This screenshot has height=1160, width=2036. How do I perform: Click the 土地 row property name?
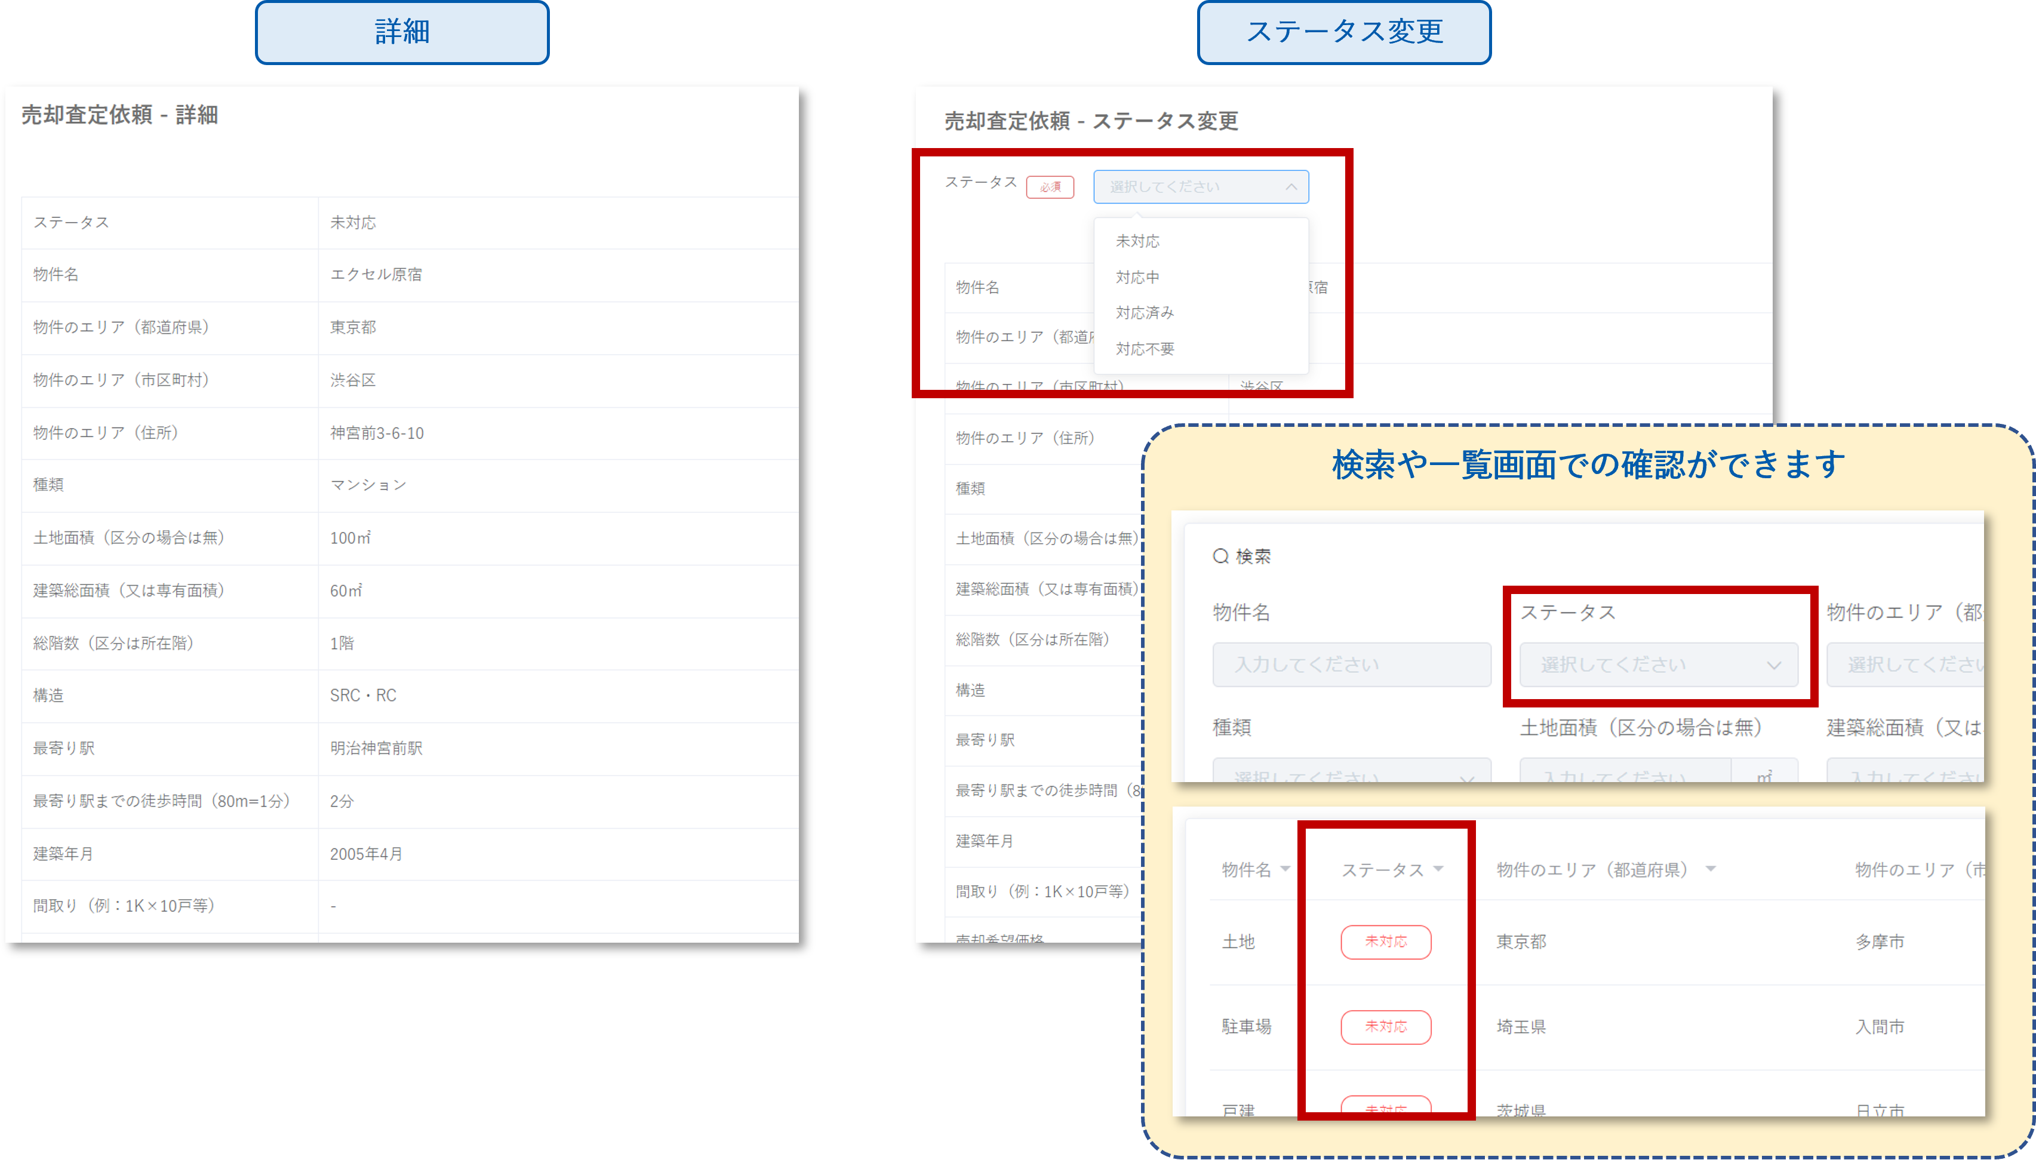pyautogui.click(x=1238, y=941)
